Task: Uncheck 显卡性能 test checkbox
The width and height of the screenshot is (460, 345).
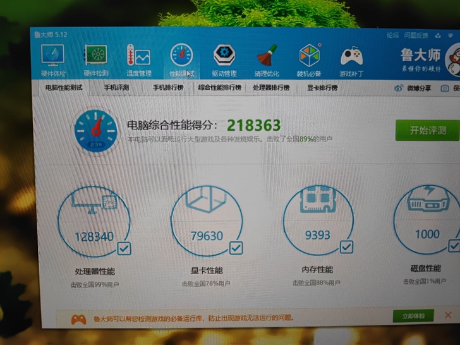Action: click(236, 248)
